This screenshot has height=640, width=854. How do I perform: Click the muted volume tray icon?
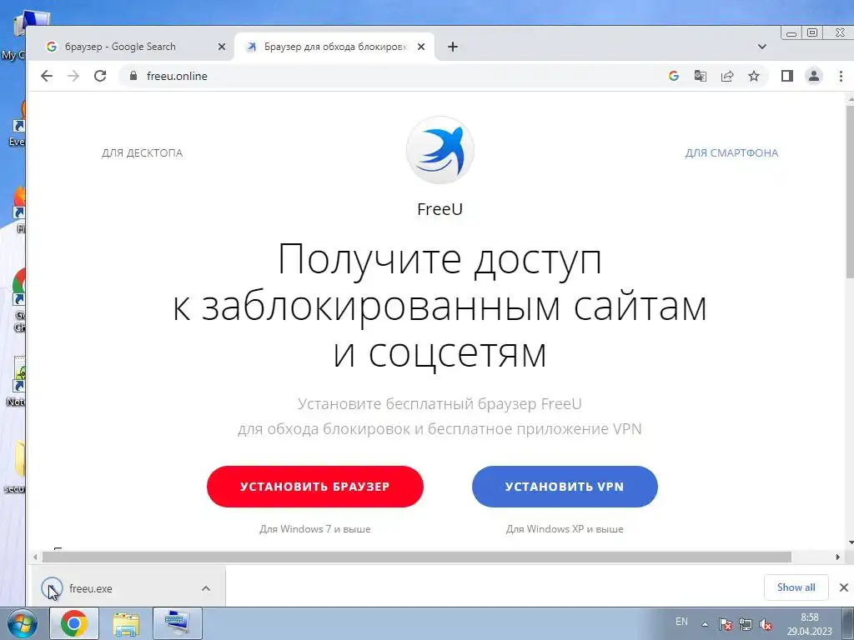[766, 624]
